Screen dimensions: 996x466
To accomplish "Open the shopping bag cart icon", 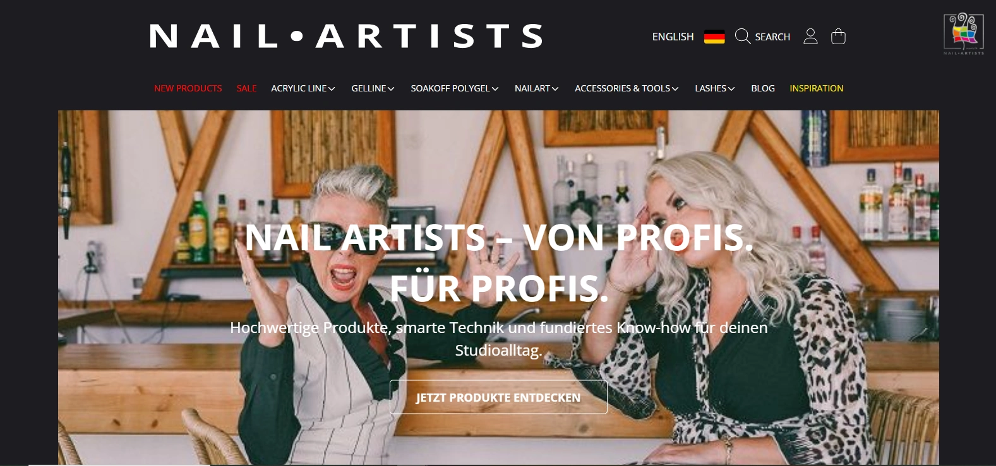I will [838, 37].
